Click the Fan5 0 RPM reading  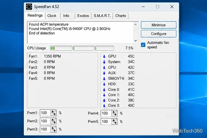[x=49, y=78]
